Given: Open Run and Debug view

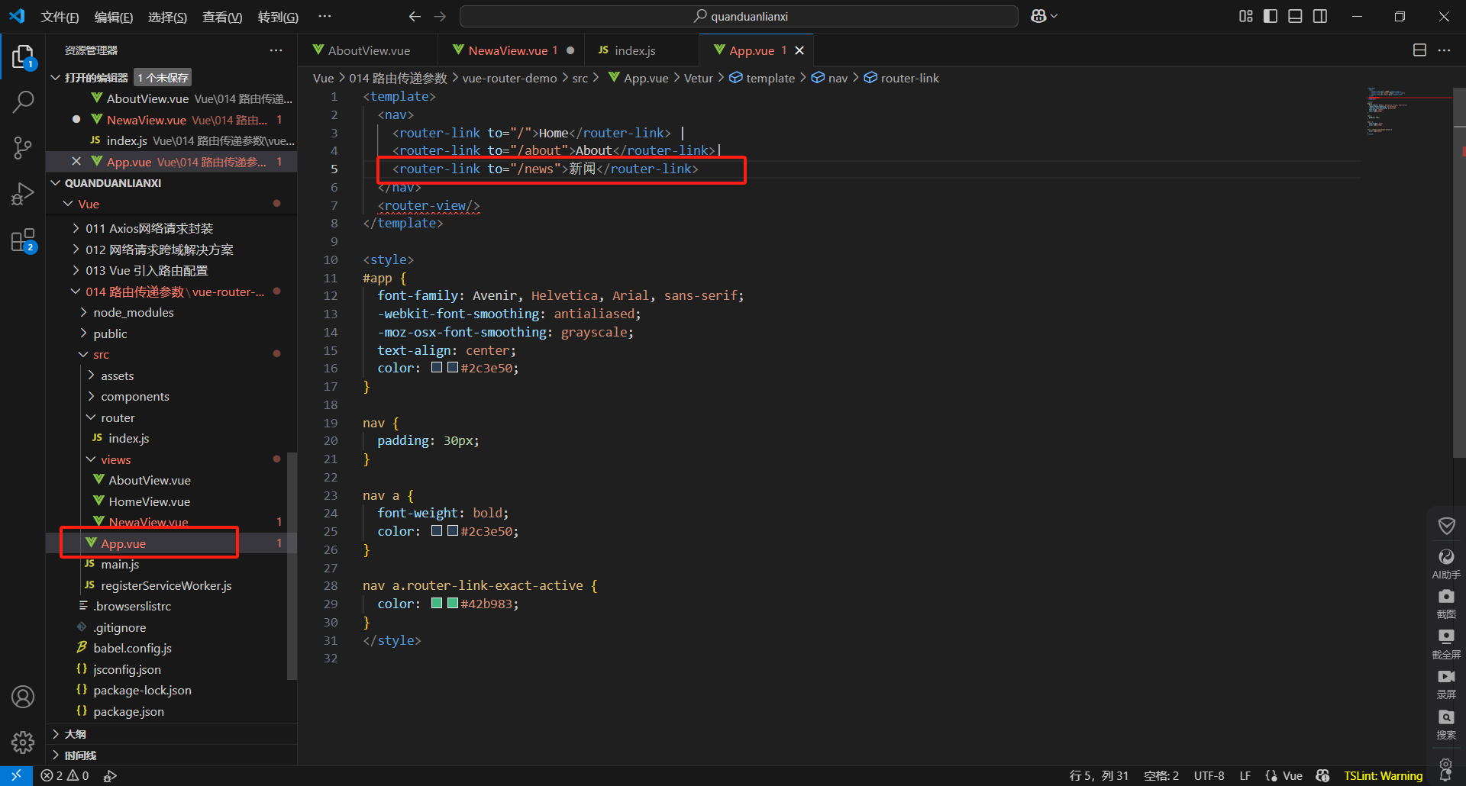Looking at the screenshot, I should pyautogui.click(x=23, y=194).
